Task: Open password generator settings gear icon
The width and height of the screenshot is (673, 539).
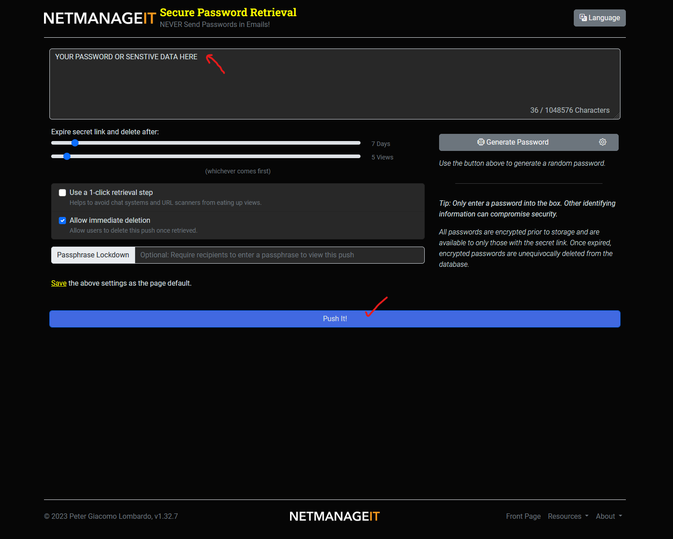Action: [603, 142]
